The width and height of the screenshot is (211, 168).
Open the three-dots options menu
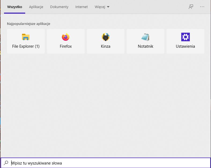202,7
